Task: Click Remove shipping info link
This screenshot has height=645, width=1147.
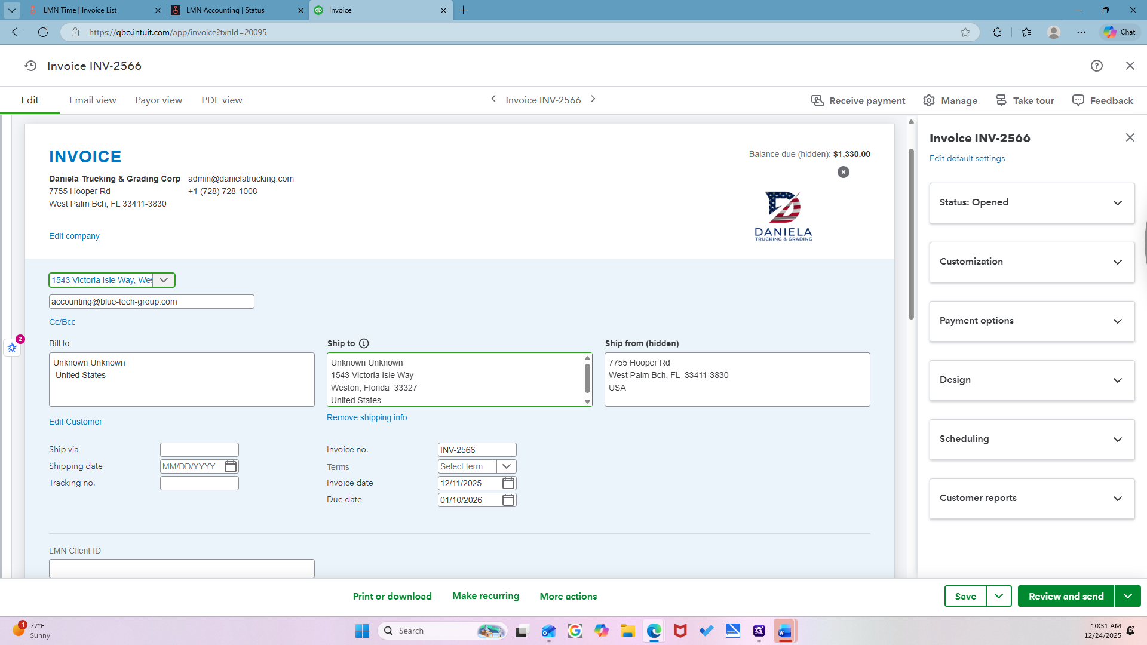Action: (367, 417)
